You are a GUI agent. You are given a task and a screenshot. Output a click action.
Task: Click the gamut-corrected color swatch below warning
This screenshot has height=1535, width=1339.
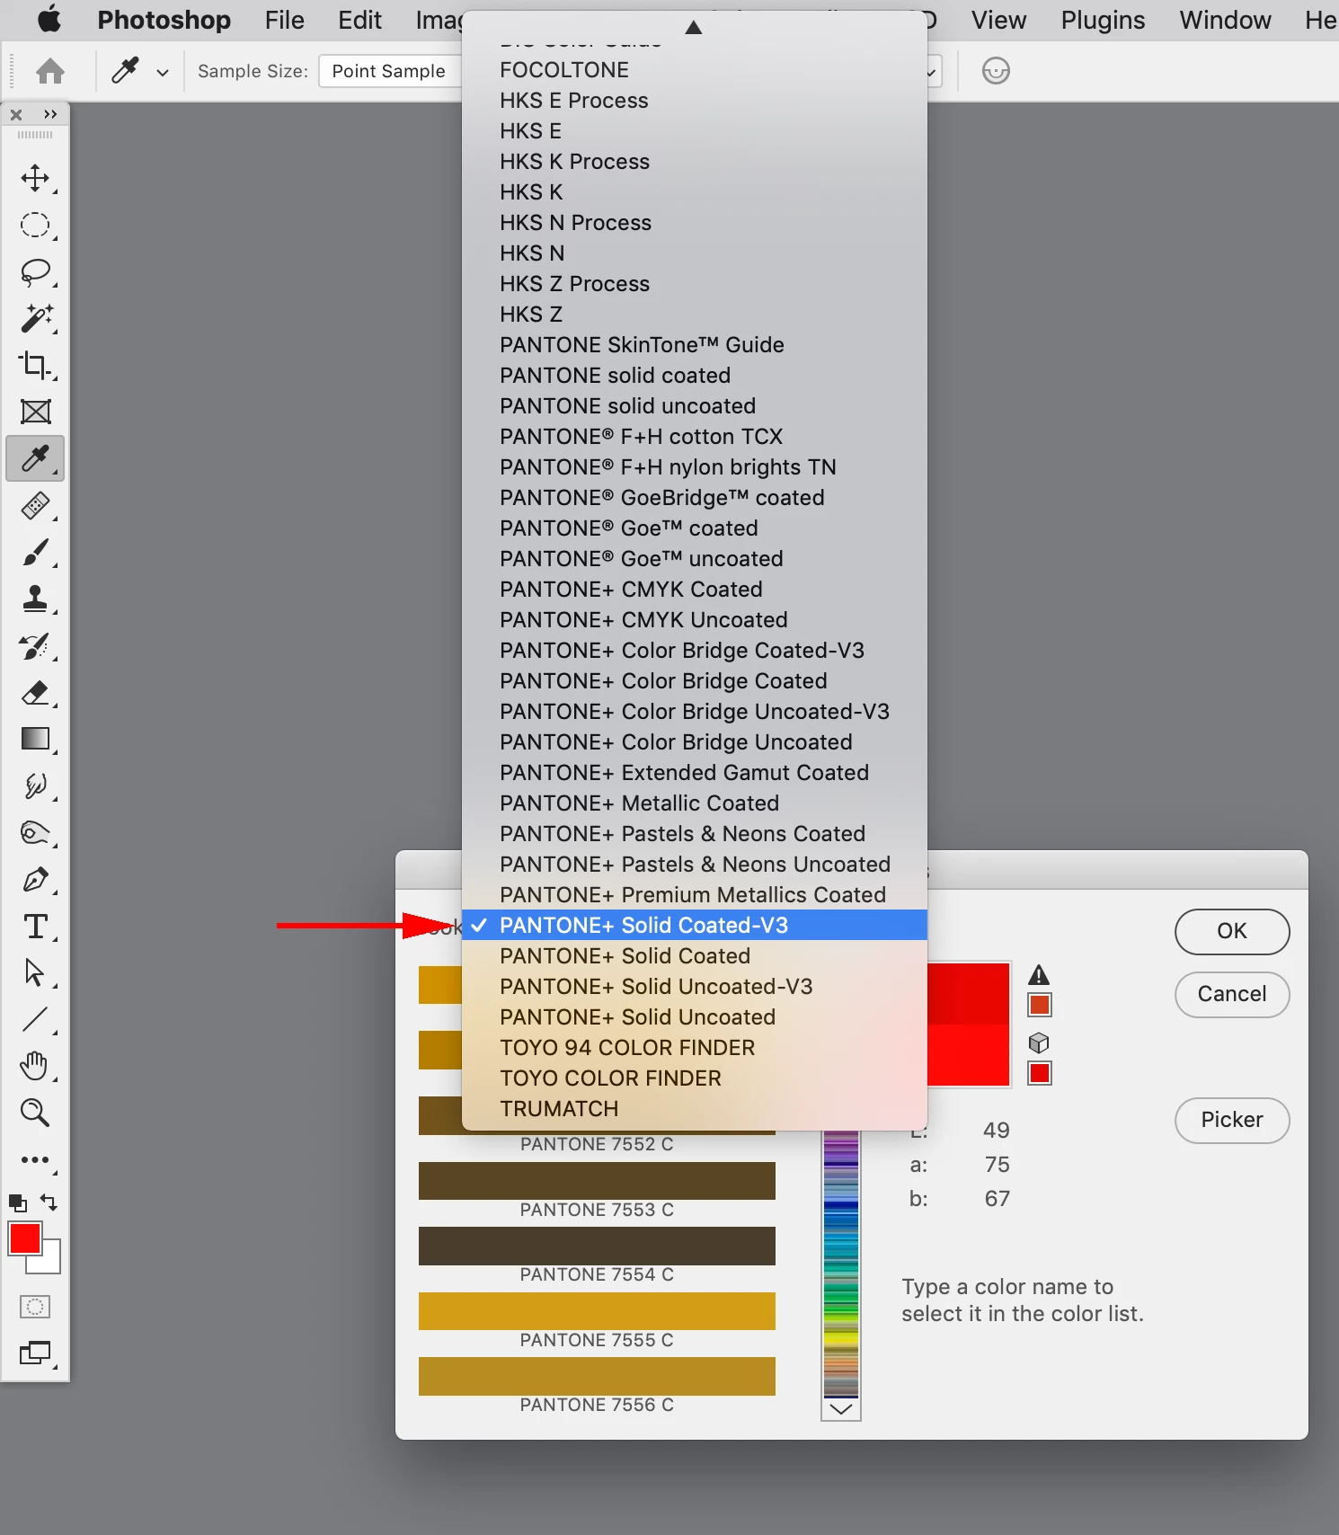click(1040, 1005)
